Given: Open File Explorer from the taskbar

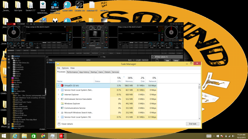Looking at the screenshot, I should [x=24, y=136].
